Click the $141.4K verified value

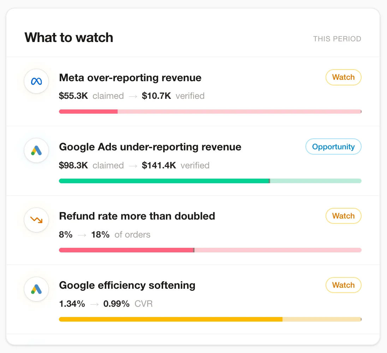(x=159, y=165)
